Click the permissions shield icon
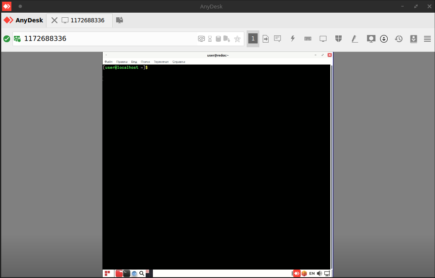This screenshot has width=435, height=278. coord(338,39)
